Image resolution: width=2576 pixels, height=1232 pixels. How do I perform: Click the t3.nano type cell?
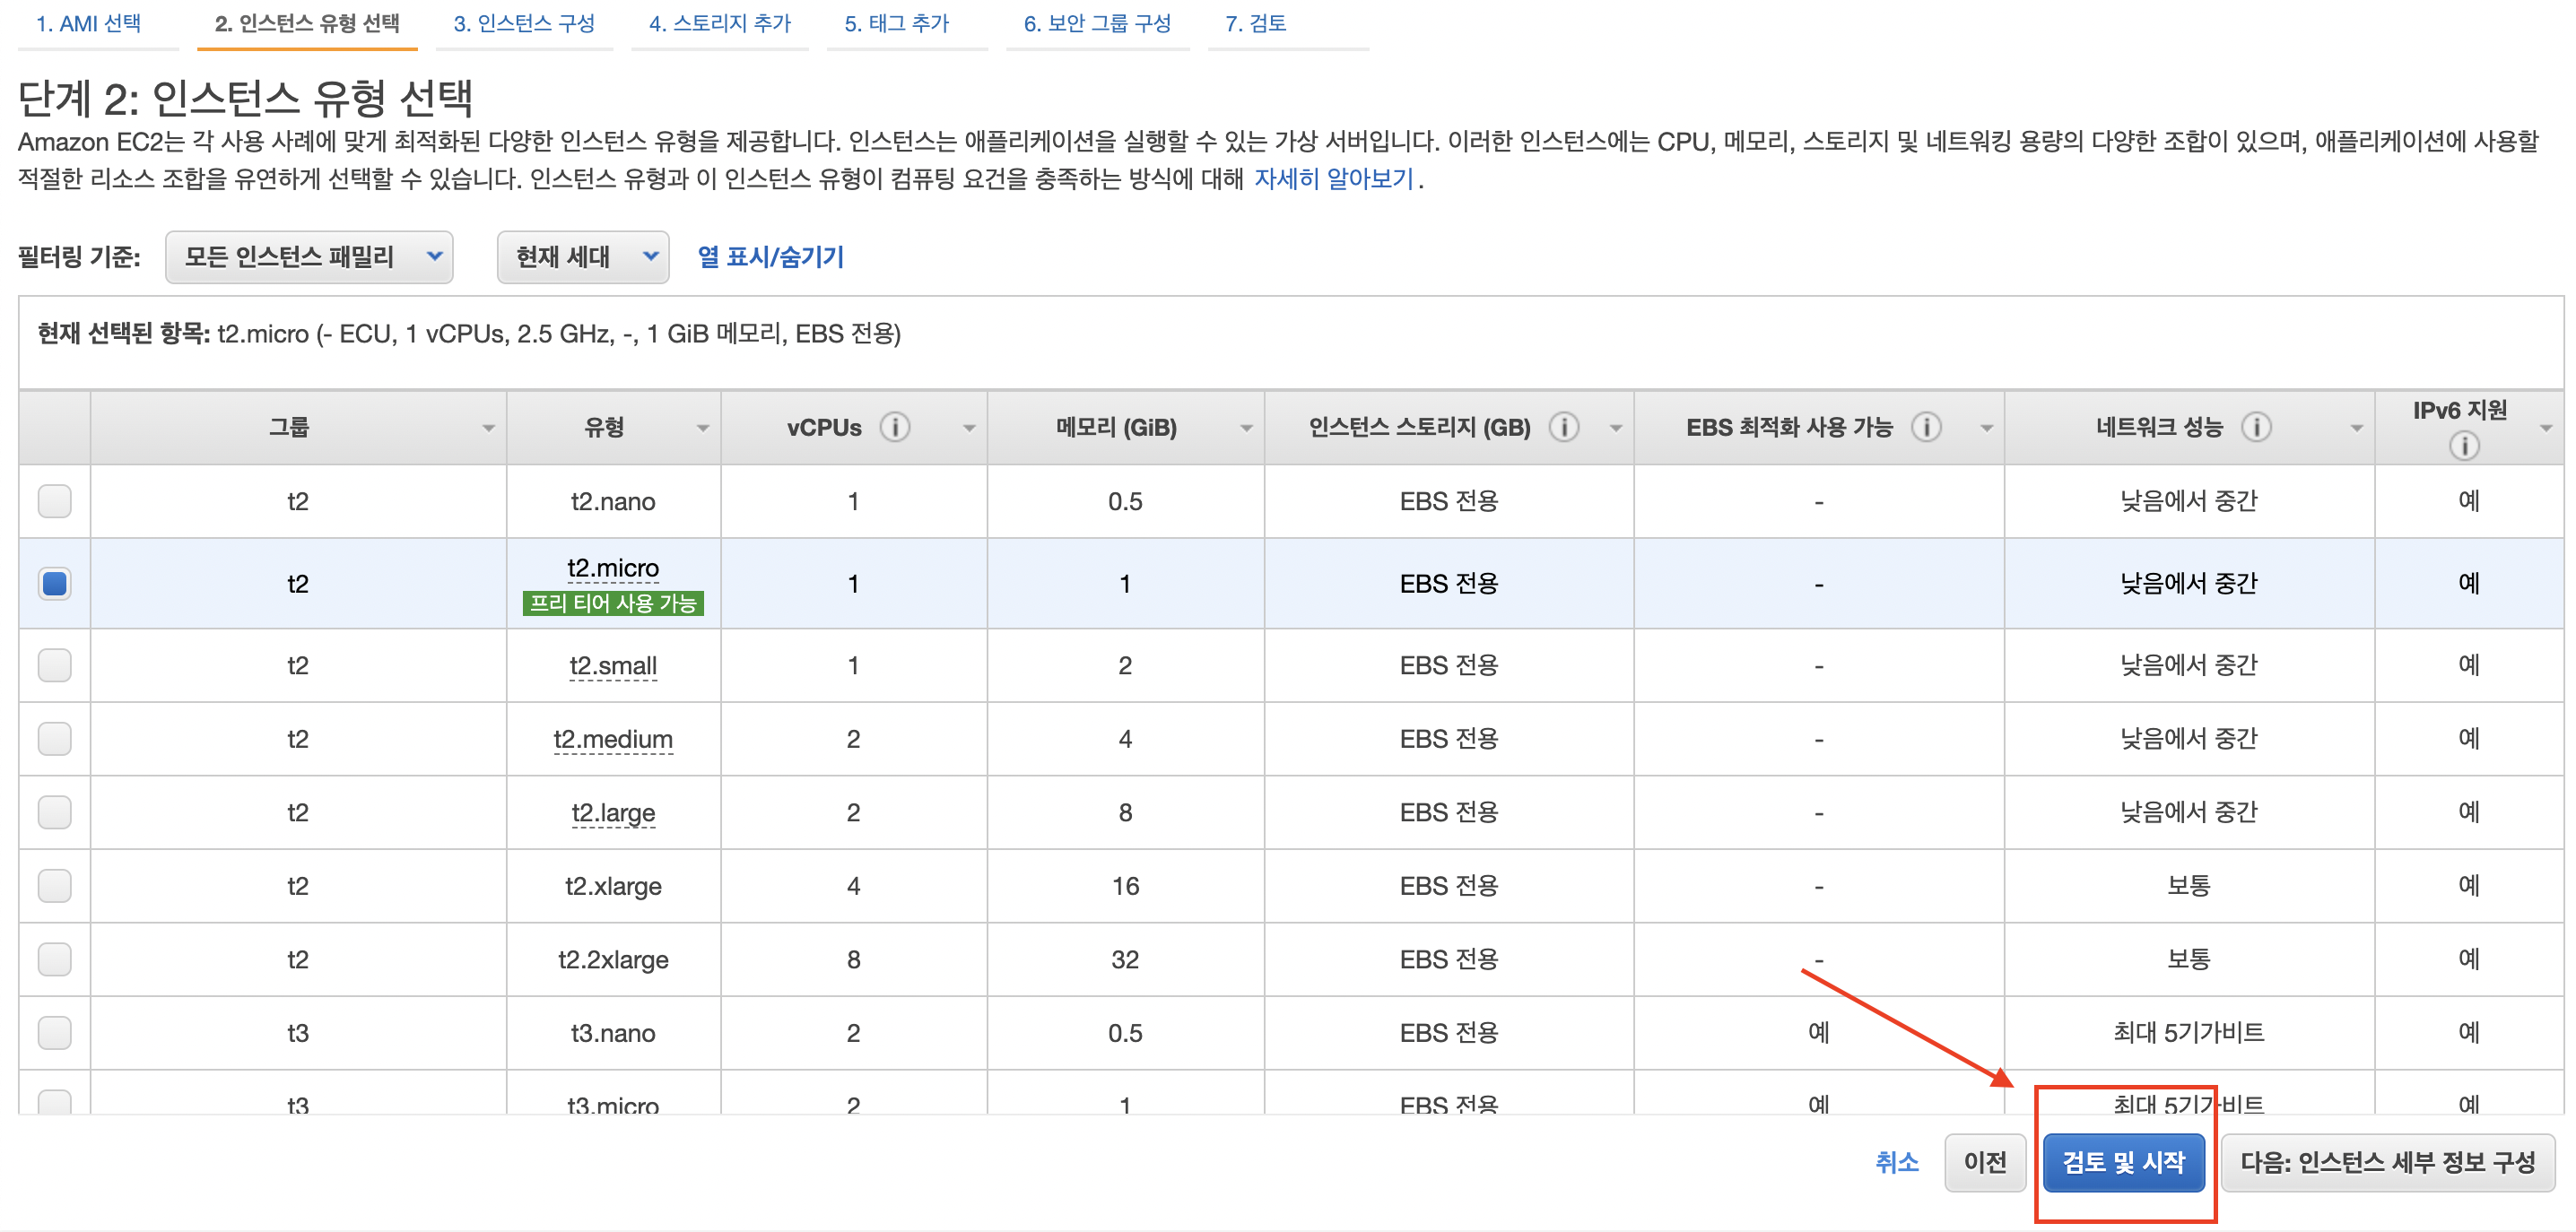[613, 1033]
